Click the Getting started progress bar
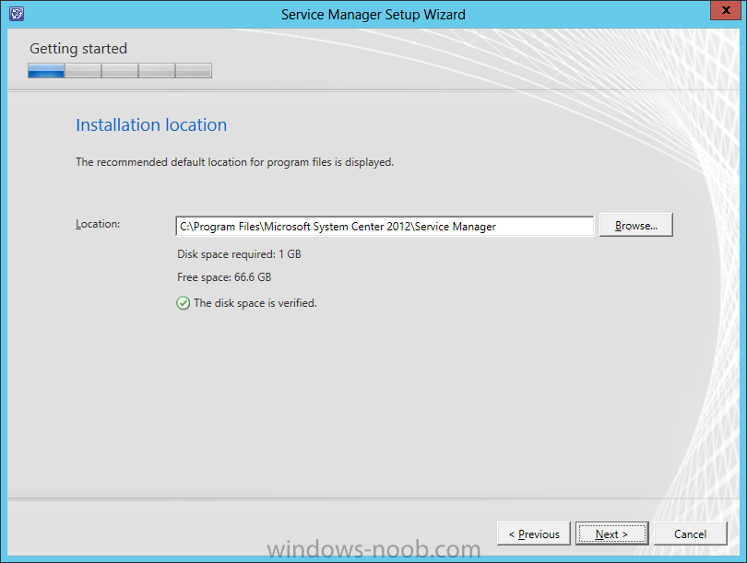Screen dimensions: 747x563 coord(120,70)
